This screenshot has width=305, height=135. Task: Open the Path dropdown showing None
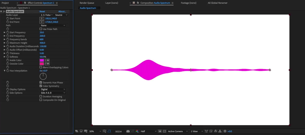[53, 25]
